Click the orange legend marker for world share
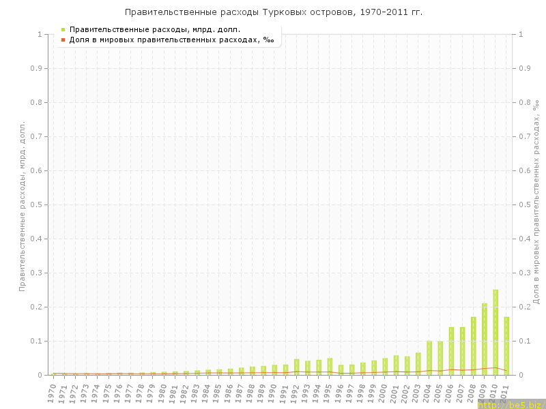The image size is (546, 409). point(63,40)
